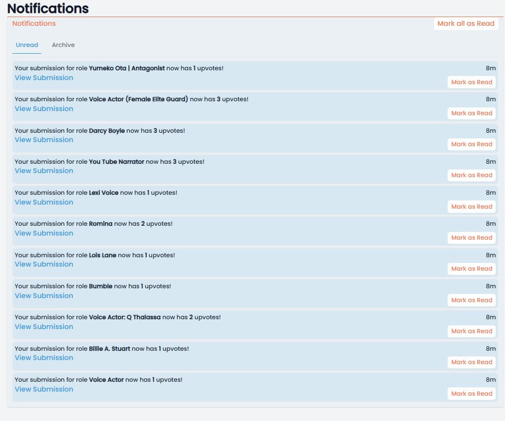The height and width of the screenshot is (421, 505).
Task: View Submission for Lexi Voice role
Action: [x=44, y=202]
